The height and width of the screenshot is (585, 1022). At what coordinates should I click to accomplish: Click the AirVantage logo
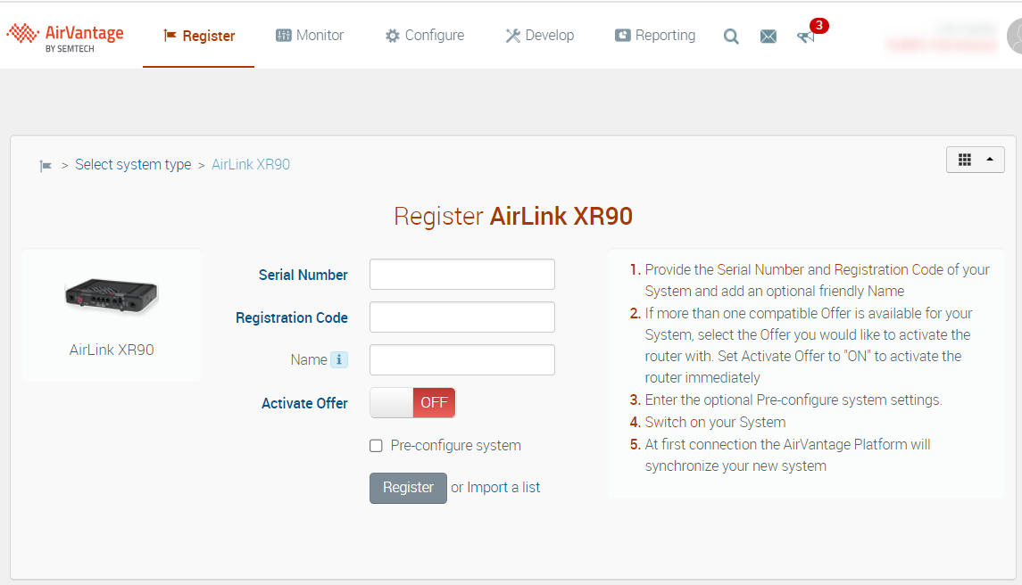pos(65,36)
